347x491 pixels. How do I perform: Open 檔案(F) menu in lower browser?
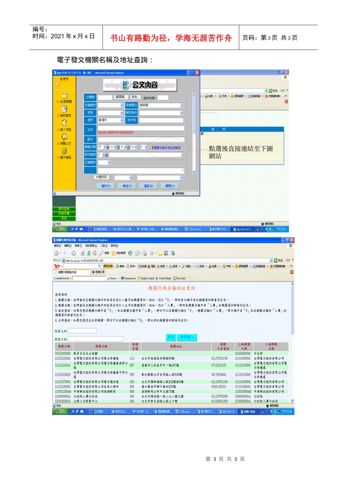pyautogui.click(x=57, y=246)
